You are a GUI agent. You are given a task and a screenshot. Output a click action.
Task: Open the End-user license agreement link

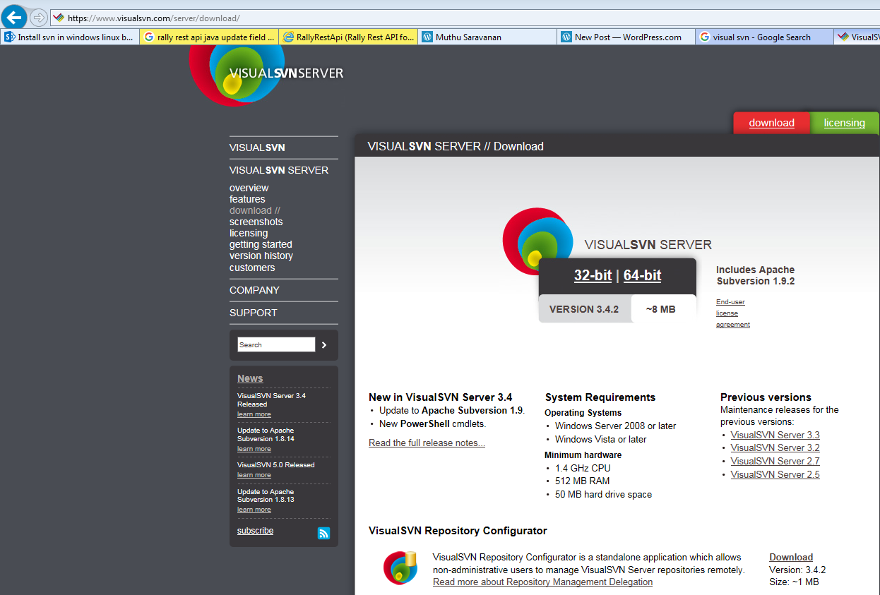point(733,313)
